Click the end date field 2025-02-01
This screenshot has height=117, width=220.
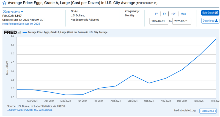182,21
